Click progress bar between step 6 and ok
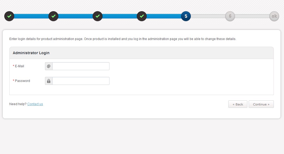Screen dimensions: 284x154 pyautogui.click(x=252, y=16)
